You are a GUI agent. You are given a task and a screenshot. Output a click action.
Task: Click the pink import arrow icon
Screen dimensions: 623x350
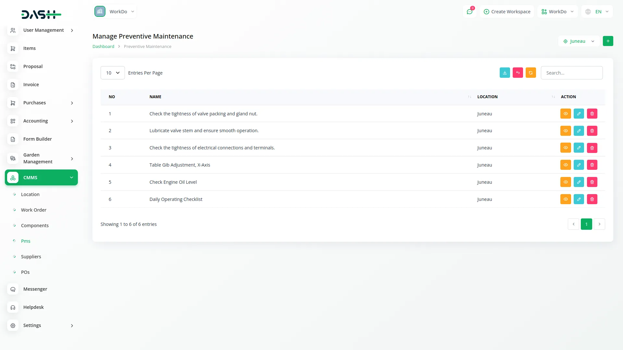[x=518, y=73]
